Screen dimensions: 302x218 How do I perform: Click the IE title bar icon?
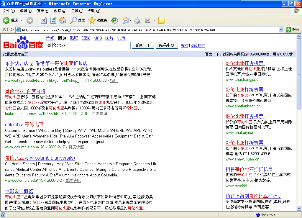(3, 4)
